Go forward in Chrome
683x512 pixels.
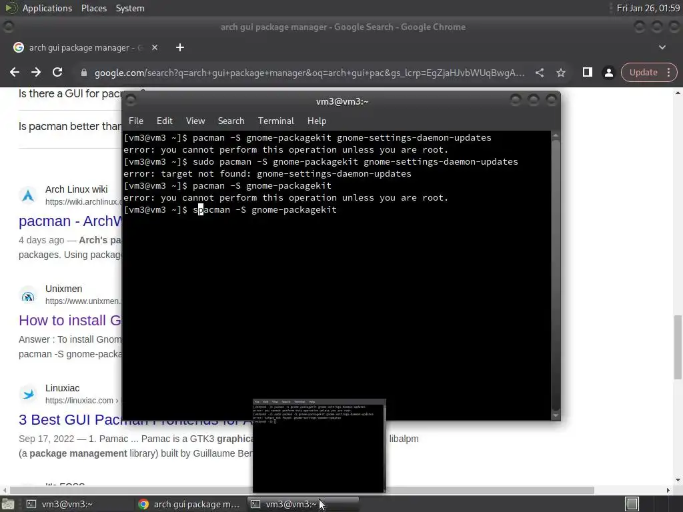(36, 72)
